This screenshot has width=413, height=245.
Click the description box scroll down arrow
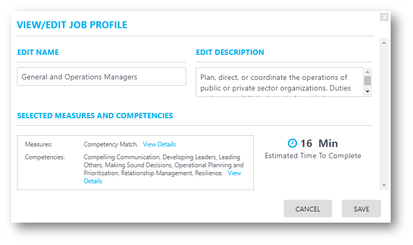click(x=367, y=92)
